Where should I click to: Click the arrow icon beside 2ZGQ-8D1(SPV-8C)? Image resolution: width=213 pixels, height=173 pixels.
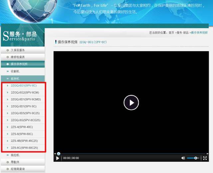tap(7, 106)
